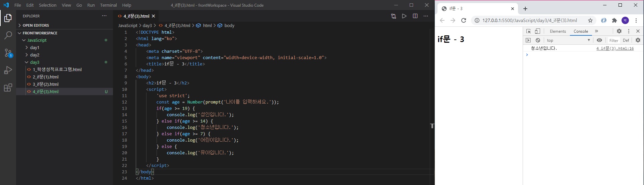Screen dimensions: 644x185
Task: Open the JavaScript context top dropdown
Action: (x=568, y=40)
